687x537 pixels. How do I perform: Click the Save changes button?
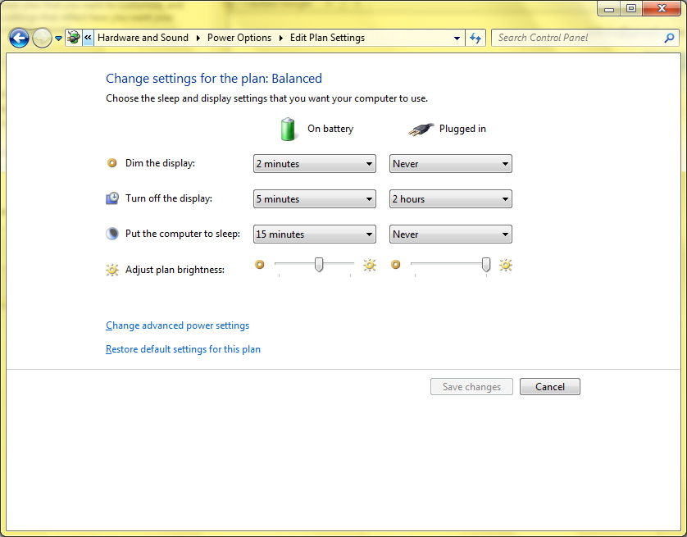pos(471,387)
